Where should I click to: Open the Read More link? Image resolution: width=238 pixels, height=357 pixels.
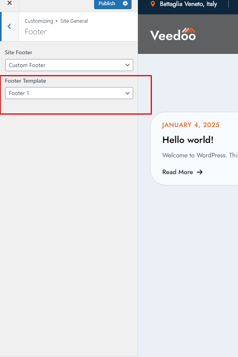coord(177,172)
